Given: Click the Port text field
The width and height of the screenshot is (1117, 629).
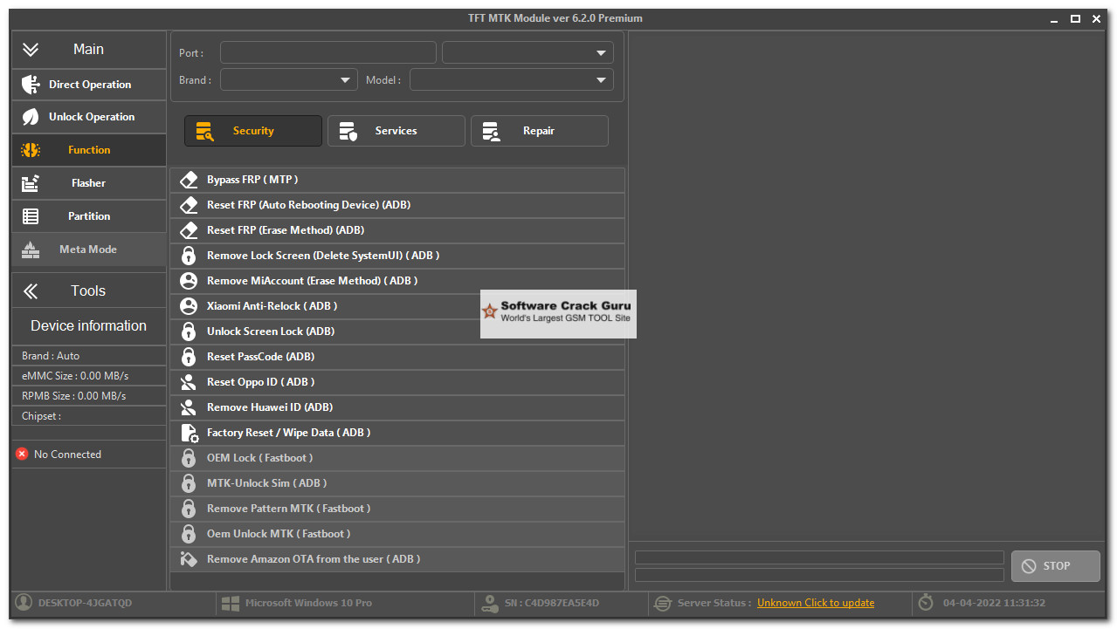Looking at the screenshot, I should click(x=328, y=53).
